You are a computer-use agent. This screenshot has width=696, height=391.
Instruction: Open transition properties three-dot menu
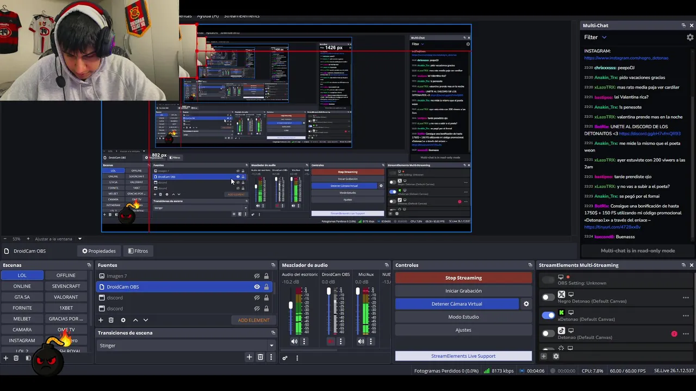(271, 357)
